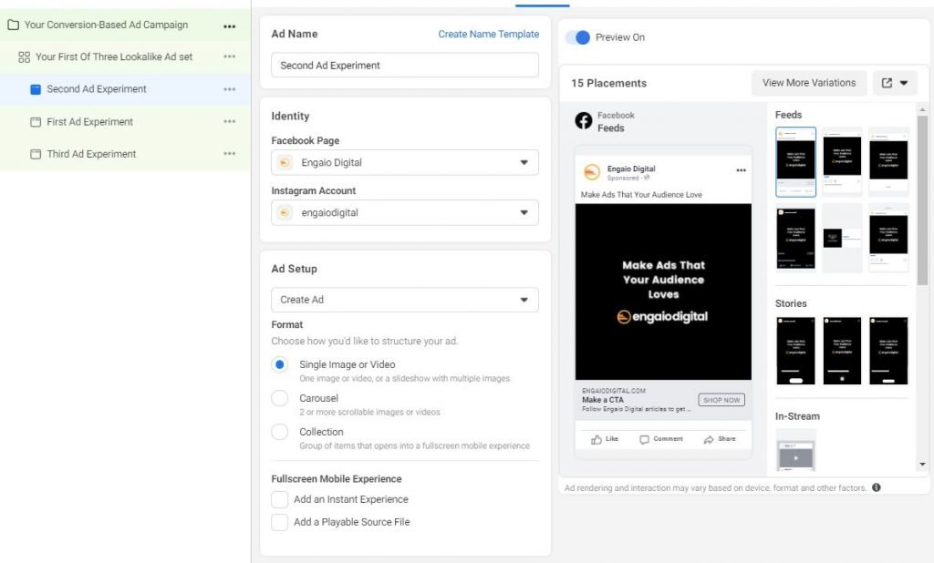Select Second Ad Experiment in the tree

click(x=125, y=89)
